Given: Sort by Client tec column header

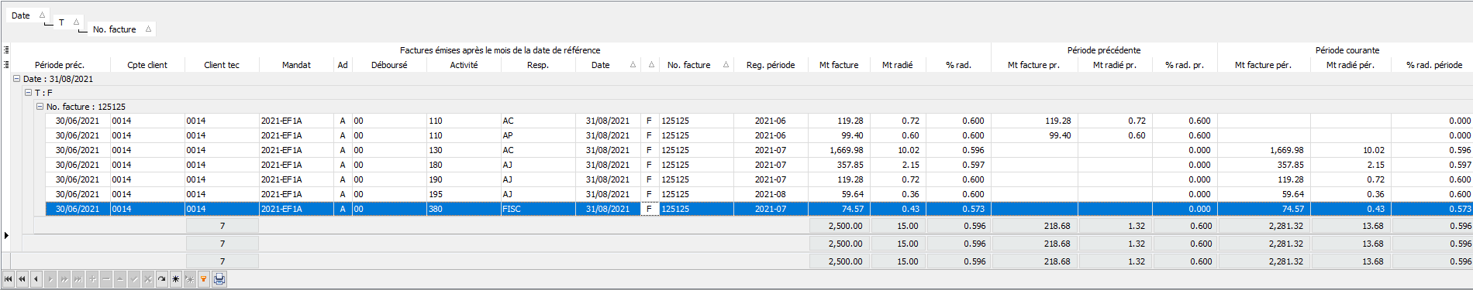Looking at the screenshot, I should [x=222, y=65].
